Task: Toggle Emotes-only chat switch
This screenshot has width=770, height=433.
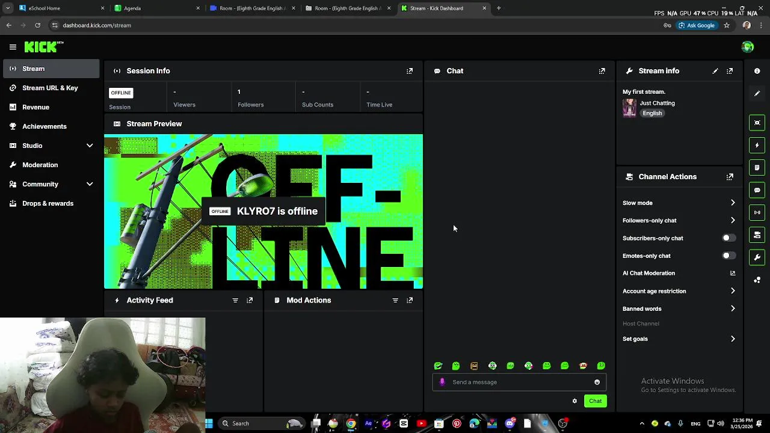Action: pos(728,256)
